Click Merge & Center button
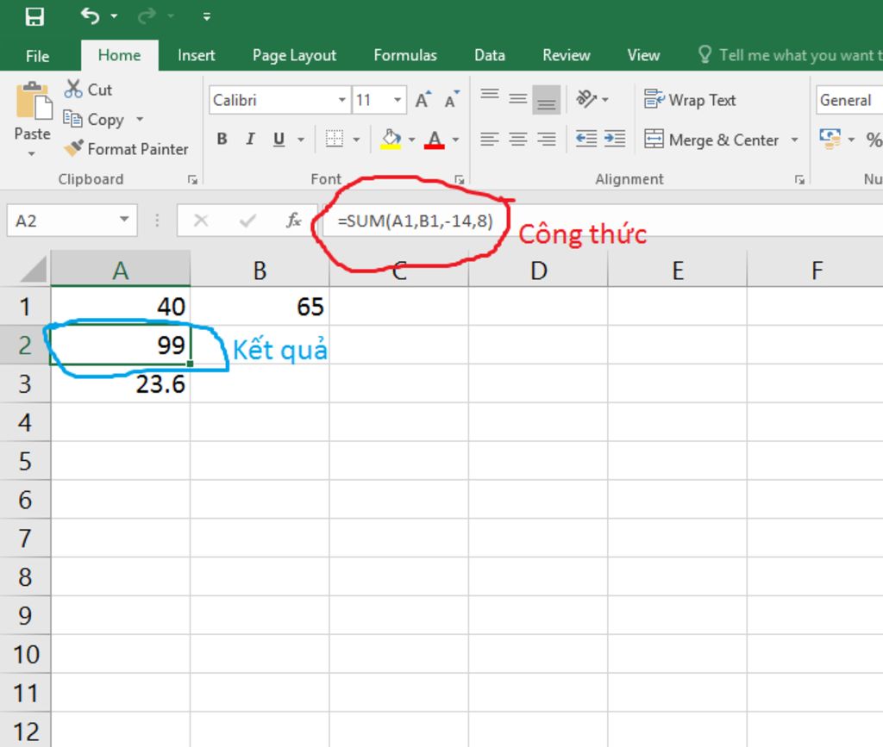The image size is (883, 747). 711,140
